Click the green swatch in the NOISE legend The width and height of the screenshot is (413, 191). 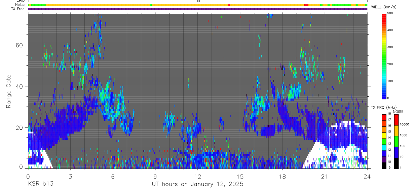point(396,141)
